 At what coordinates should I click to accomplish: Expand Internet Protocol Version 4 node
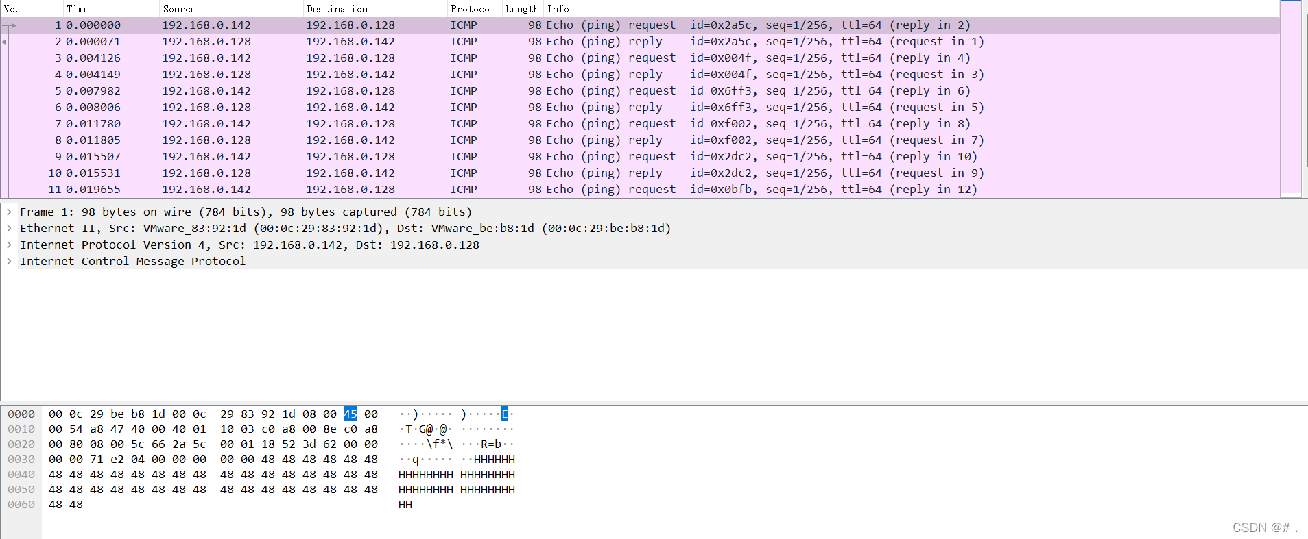9,245
